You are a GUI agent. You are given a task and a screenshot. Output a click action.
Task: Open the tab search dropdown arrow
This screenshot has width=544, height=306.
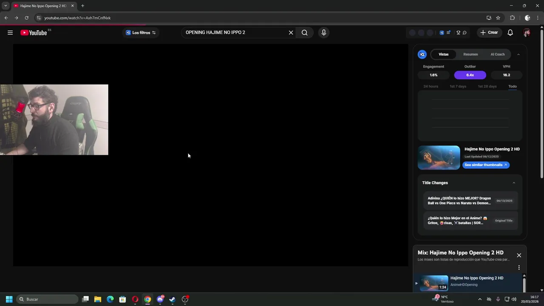pos(6,6)
